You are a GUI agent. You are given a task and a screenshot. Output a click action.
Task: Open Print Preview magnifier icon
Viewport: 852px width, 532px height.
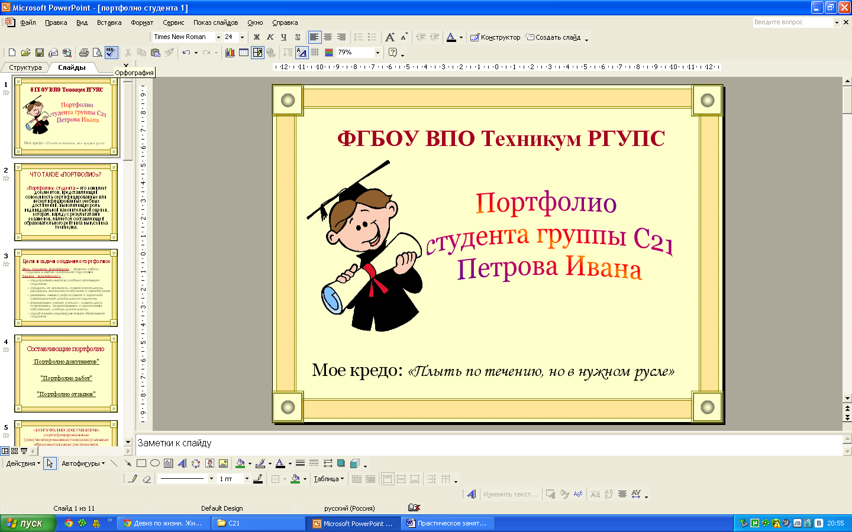[97, 53]
